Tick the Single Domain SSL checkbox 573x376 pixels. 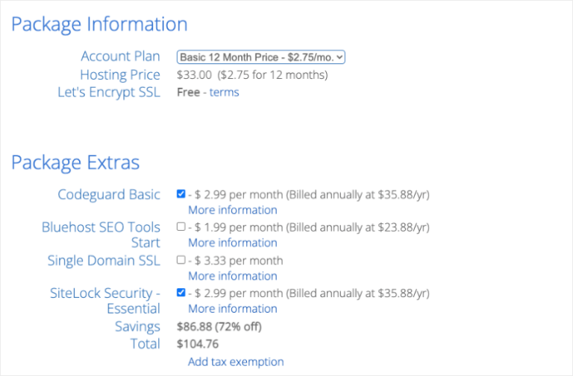[181, 260]
